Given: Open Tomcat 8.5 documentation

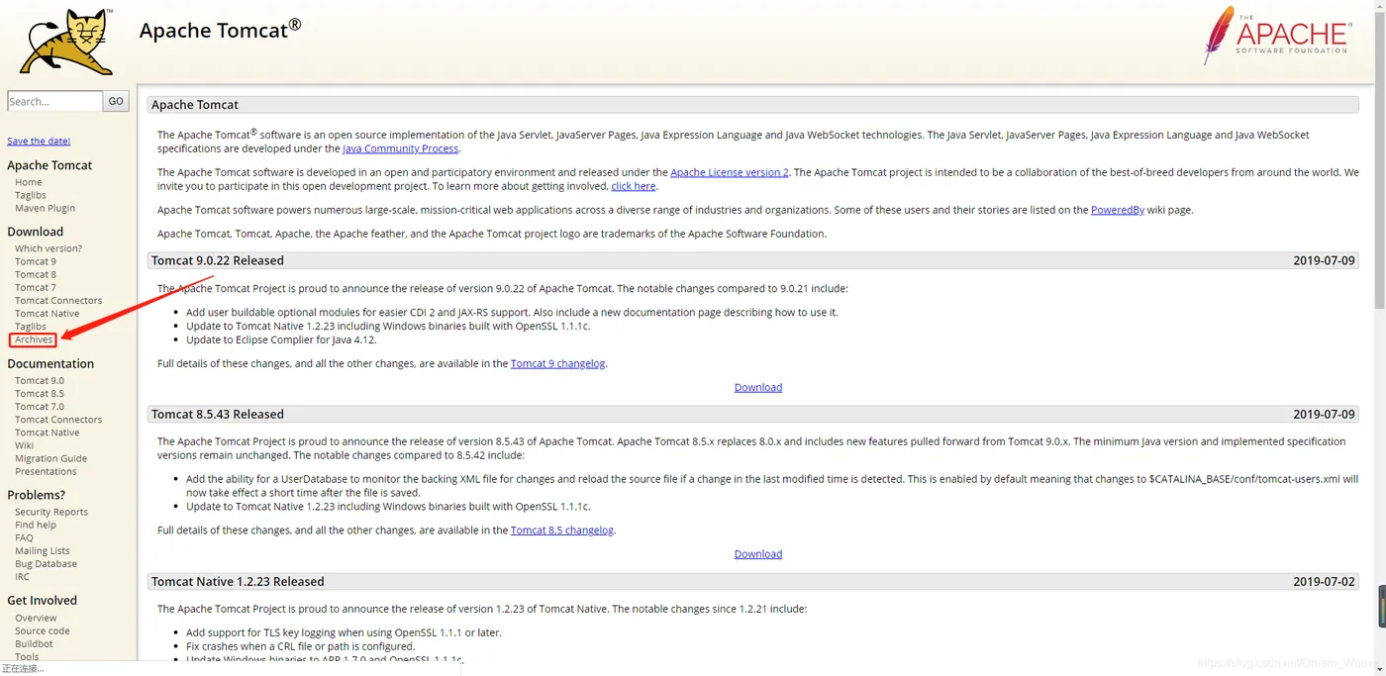Looking at the screenshot, I should coord(40,393).
